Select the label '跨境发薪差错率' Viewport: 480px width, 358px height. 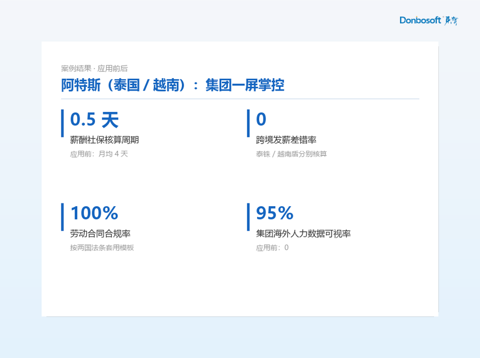pyautogui.click(x=286, y=140)
